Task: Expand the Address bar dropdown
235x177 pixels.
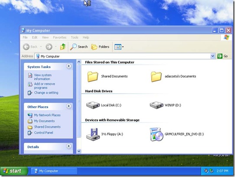Action: pos(212,56)
